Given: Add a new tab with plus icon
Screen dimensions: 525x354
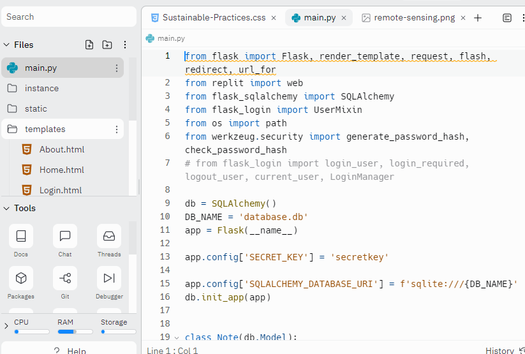Looking at the screenshot, I should (x=478, y=18).
